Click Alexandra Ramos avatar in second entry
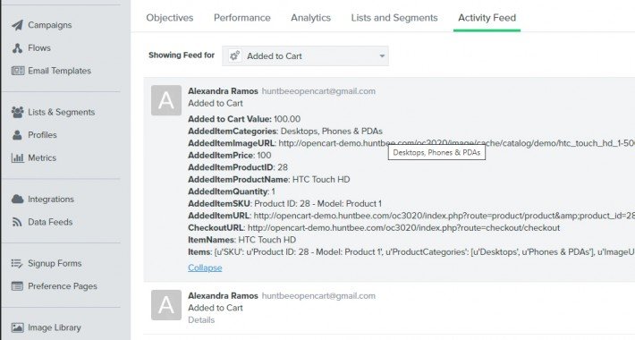The width and height of the screenshot is (635, 340). [166, 305]
